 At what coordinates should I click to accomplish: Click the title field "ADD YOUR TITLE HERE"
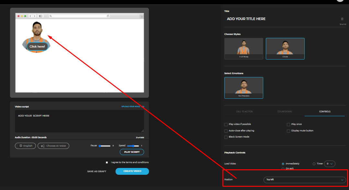tap(246, 19)
